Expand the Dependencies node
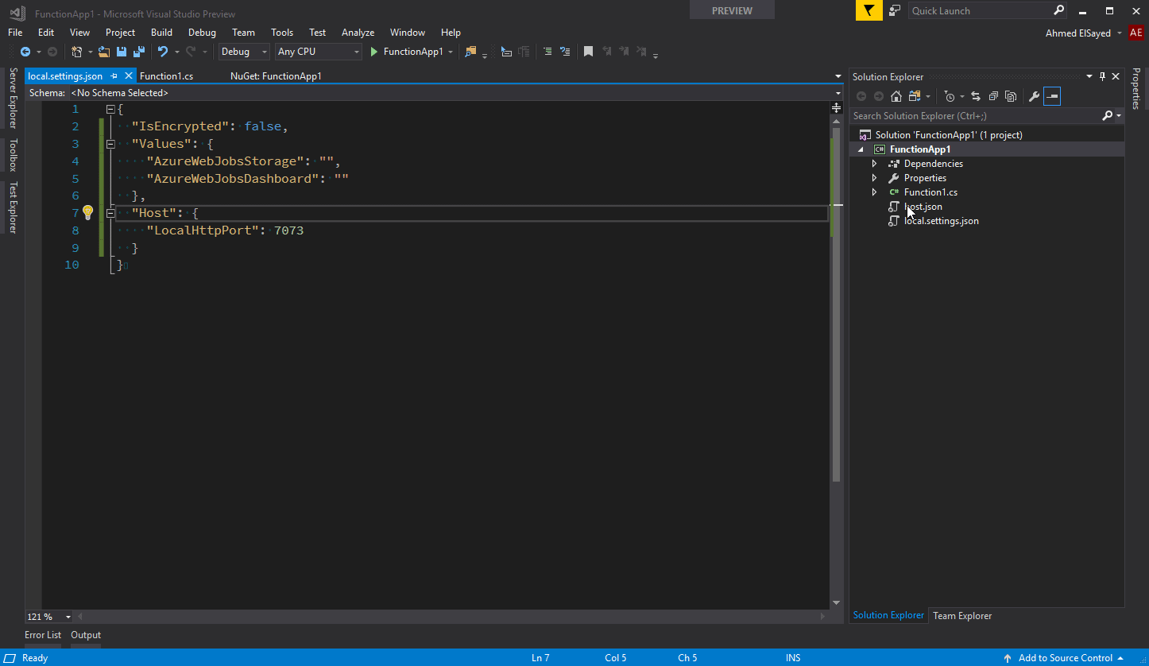 [x=874, y=164]
